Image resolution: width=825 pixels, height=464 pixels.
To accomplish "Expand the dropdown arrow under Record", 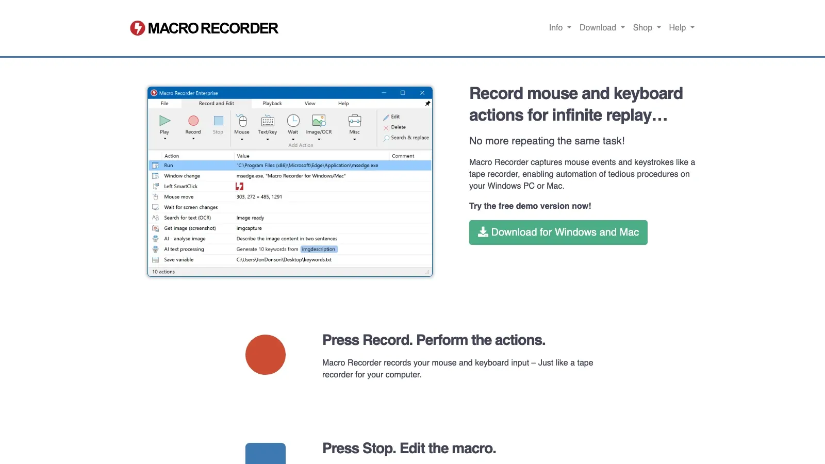I will coord(193,139).
